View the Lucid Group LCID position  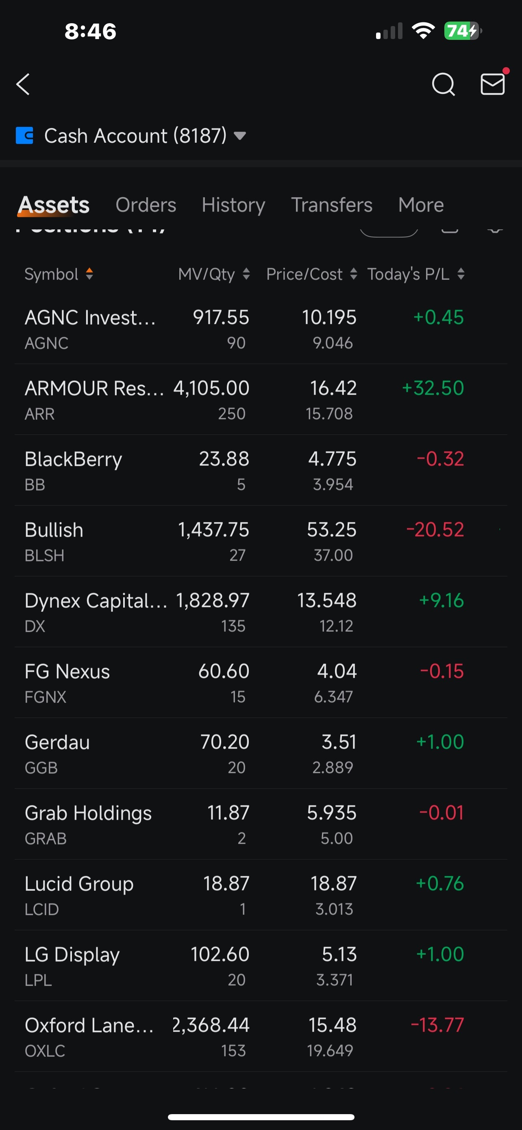coord(261,895)
